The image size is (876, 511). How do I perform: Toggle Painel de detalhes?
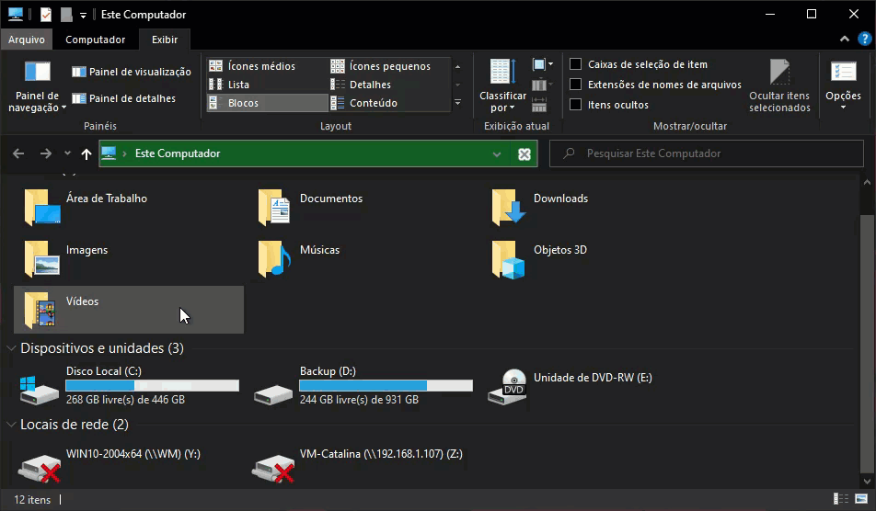coord(123,98)
